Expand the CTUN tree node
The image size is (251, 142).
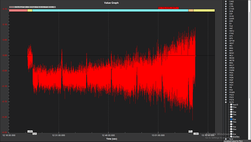click(226, 9)
